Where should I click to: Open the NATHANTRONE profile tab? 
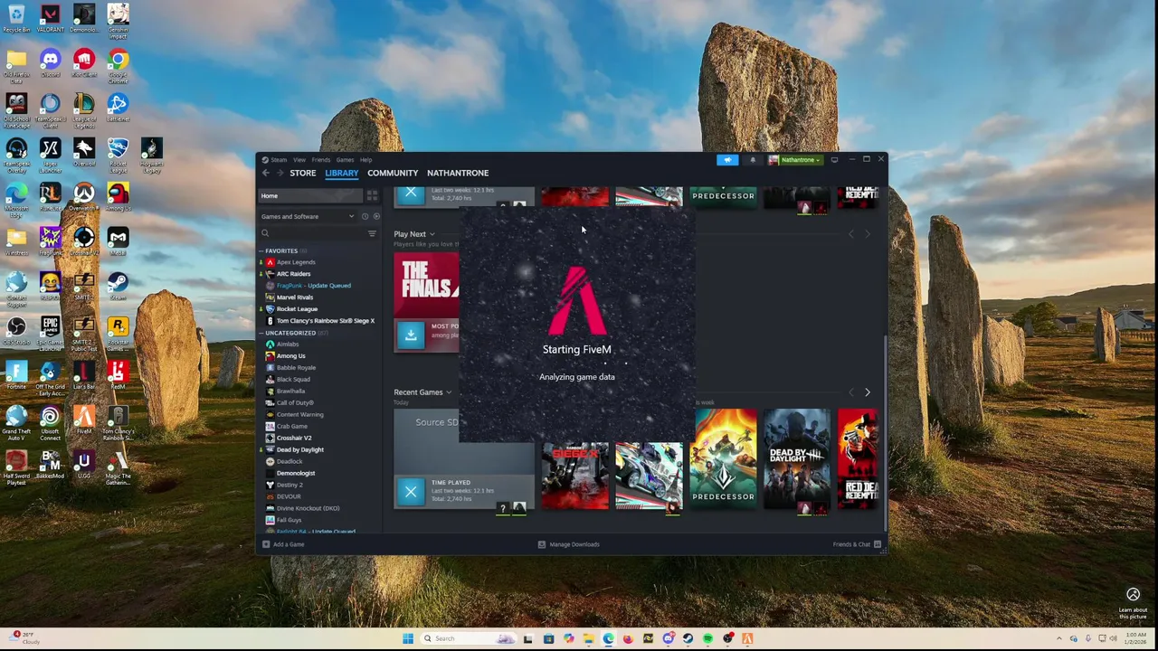coord(458,173)
